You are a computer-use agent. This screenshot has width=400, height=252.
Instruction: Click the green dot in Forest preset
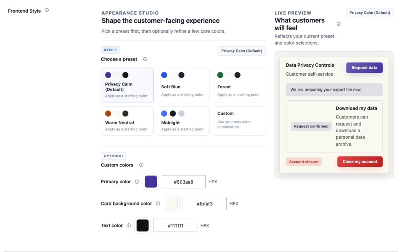tap(220, 75)
